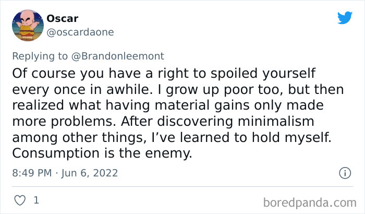Click the Jun 6, 2022 date
The image size is (365, 214).
pos(90,173)
